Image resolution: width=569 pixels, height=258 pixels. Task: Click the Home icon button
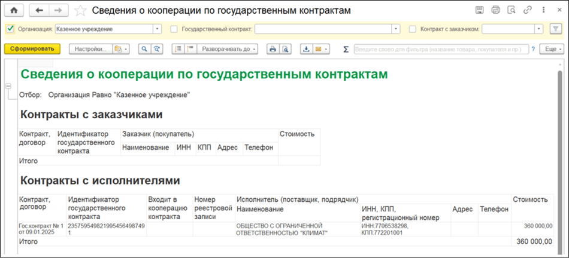click(x=14, y=10)
